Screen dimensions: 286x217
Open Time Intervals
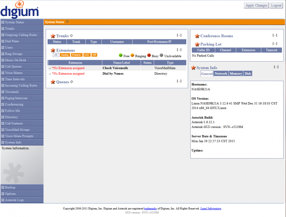click(x=22, y=79)
